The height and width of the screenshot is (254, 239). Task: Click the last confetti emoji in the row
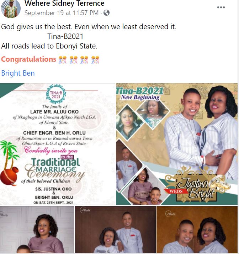(95, 60)
